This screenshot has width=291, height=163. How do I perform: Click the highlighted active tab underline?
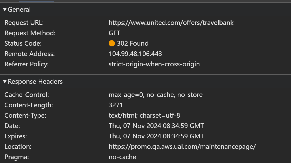tap(36, 2)
